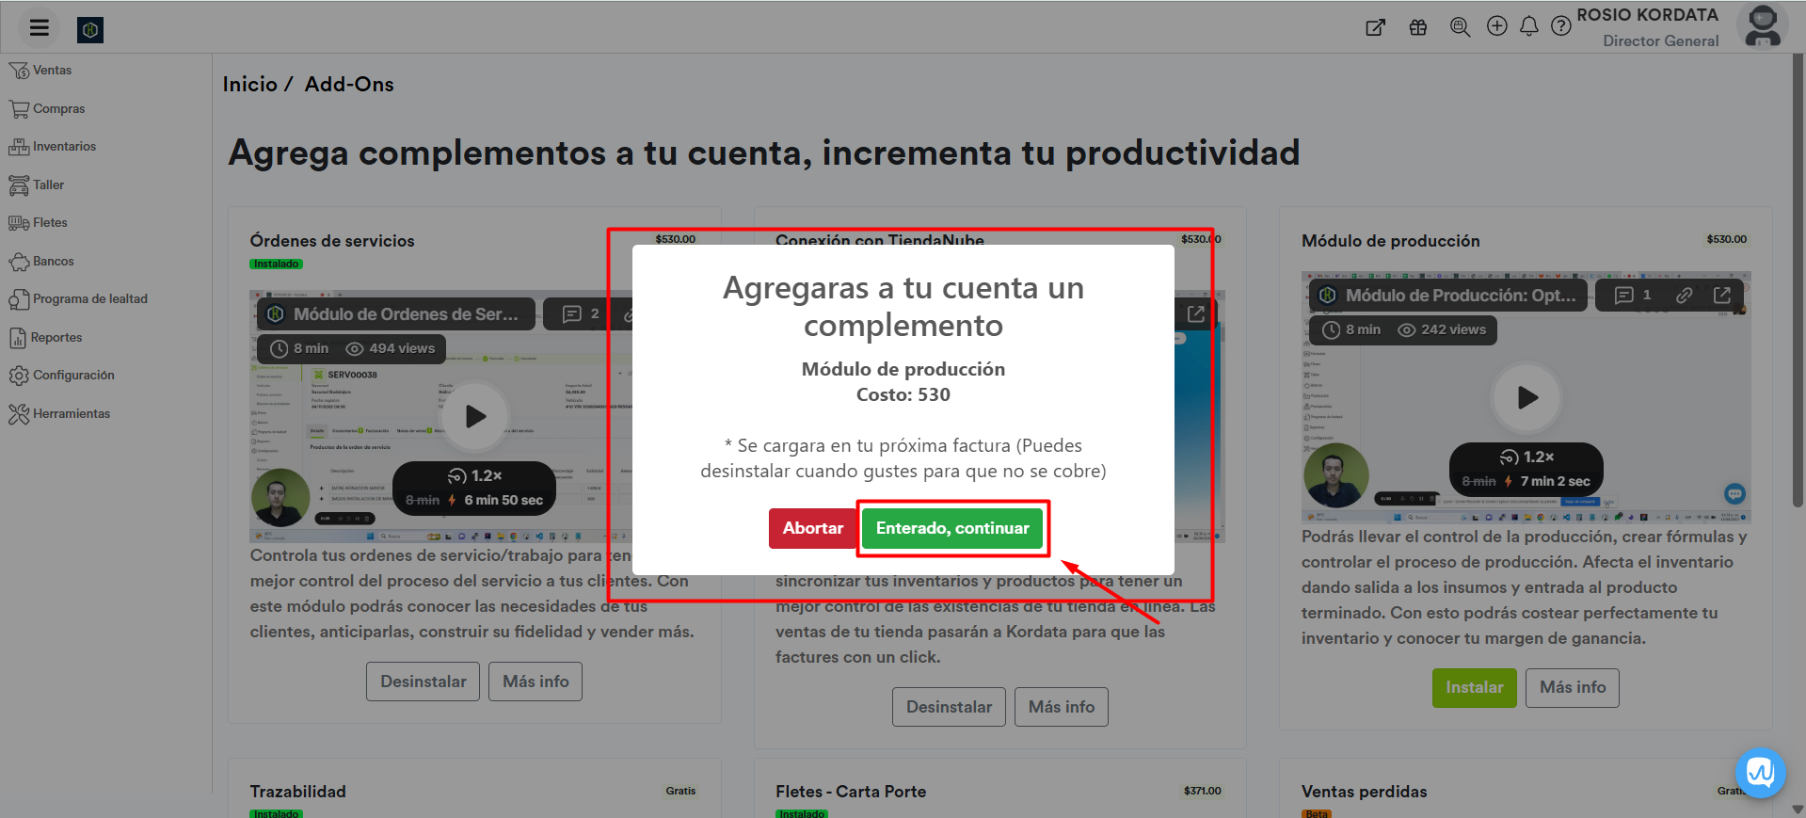Click the Kordata logo icon
The width and height of the screenshot is (1806, 818).
click(90, 30)
